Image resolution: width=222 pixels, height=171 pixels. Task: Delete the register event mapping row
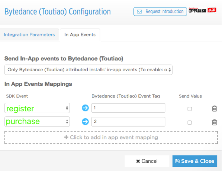point(214,109)
